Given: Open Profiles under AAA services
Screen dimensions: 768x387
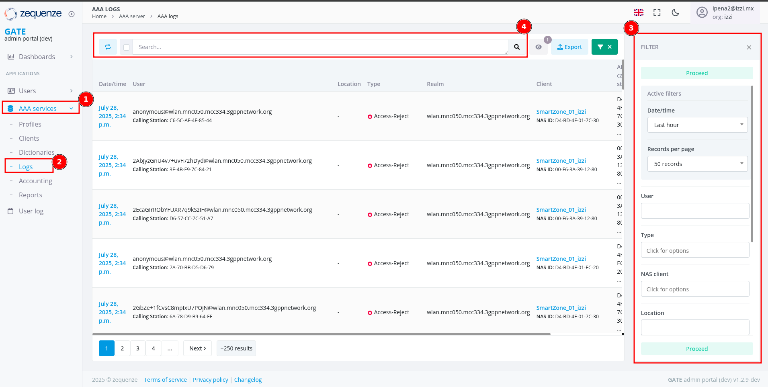Looking at the screenshot, I should point(30,124).
